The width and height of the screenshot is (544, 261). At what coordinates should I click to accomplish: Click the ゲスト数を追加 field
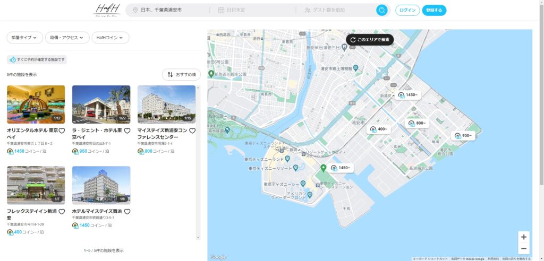point(336,10)
